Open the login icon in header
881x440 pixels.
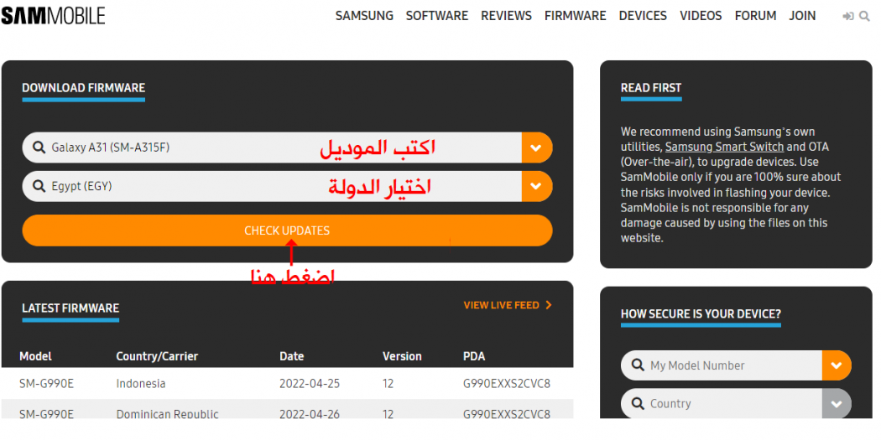tap(847, 16)
